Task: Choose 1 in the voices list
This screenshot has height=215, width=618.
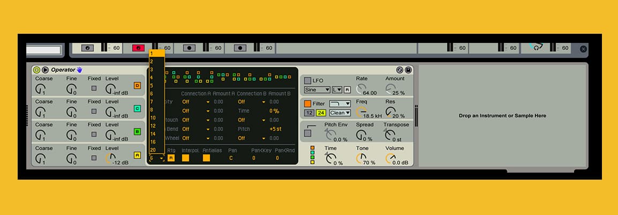Action: (x=156, y=53)
